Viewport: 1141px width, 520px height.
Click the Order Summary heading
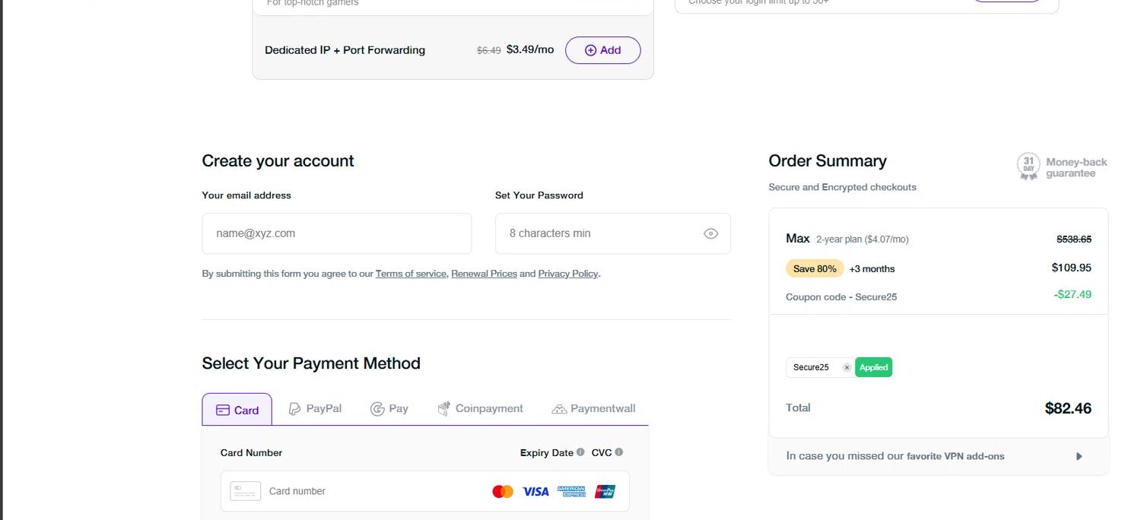point(828,161)
